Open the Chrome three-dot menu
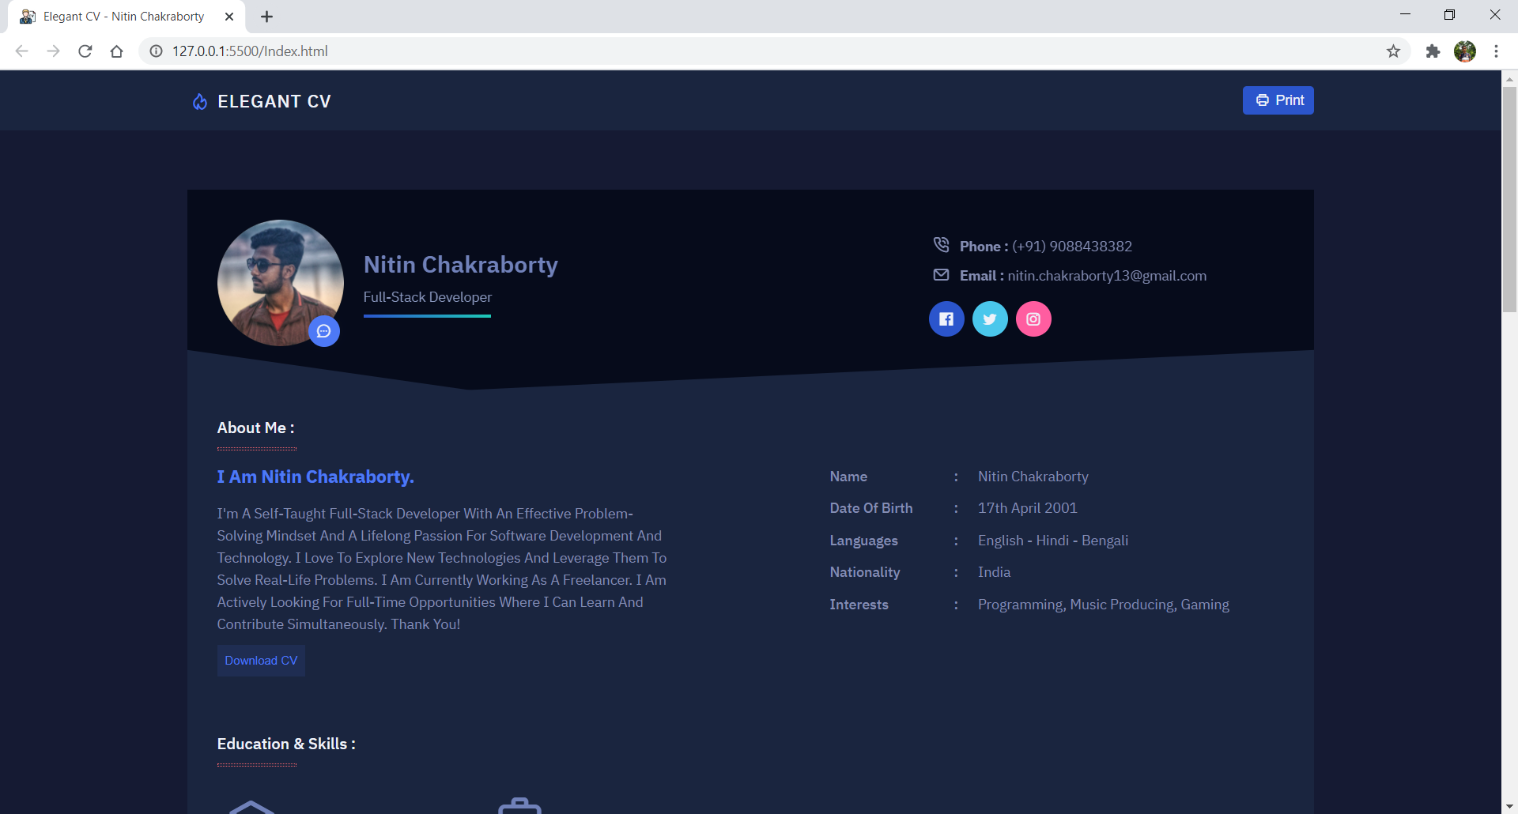1518x814 pixels. (x=1497, y=51)
